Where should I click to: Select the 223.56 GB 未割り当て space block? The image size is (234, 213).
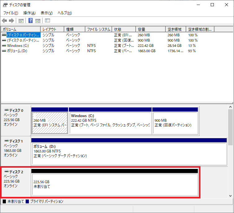115,182
